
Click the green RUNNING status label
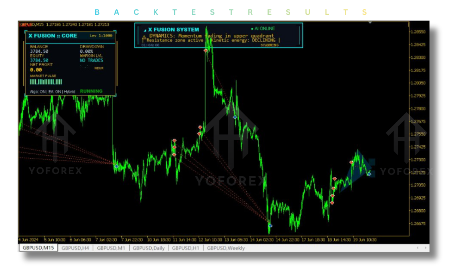(91, 91)
